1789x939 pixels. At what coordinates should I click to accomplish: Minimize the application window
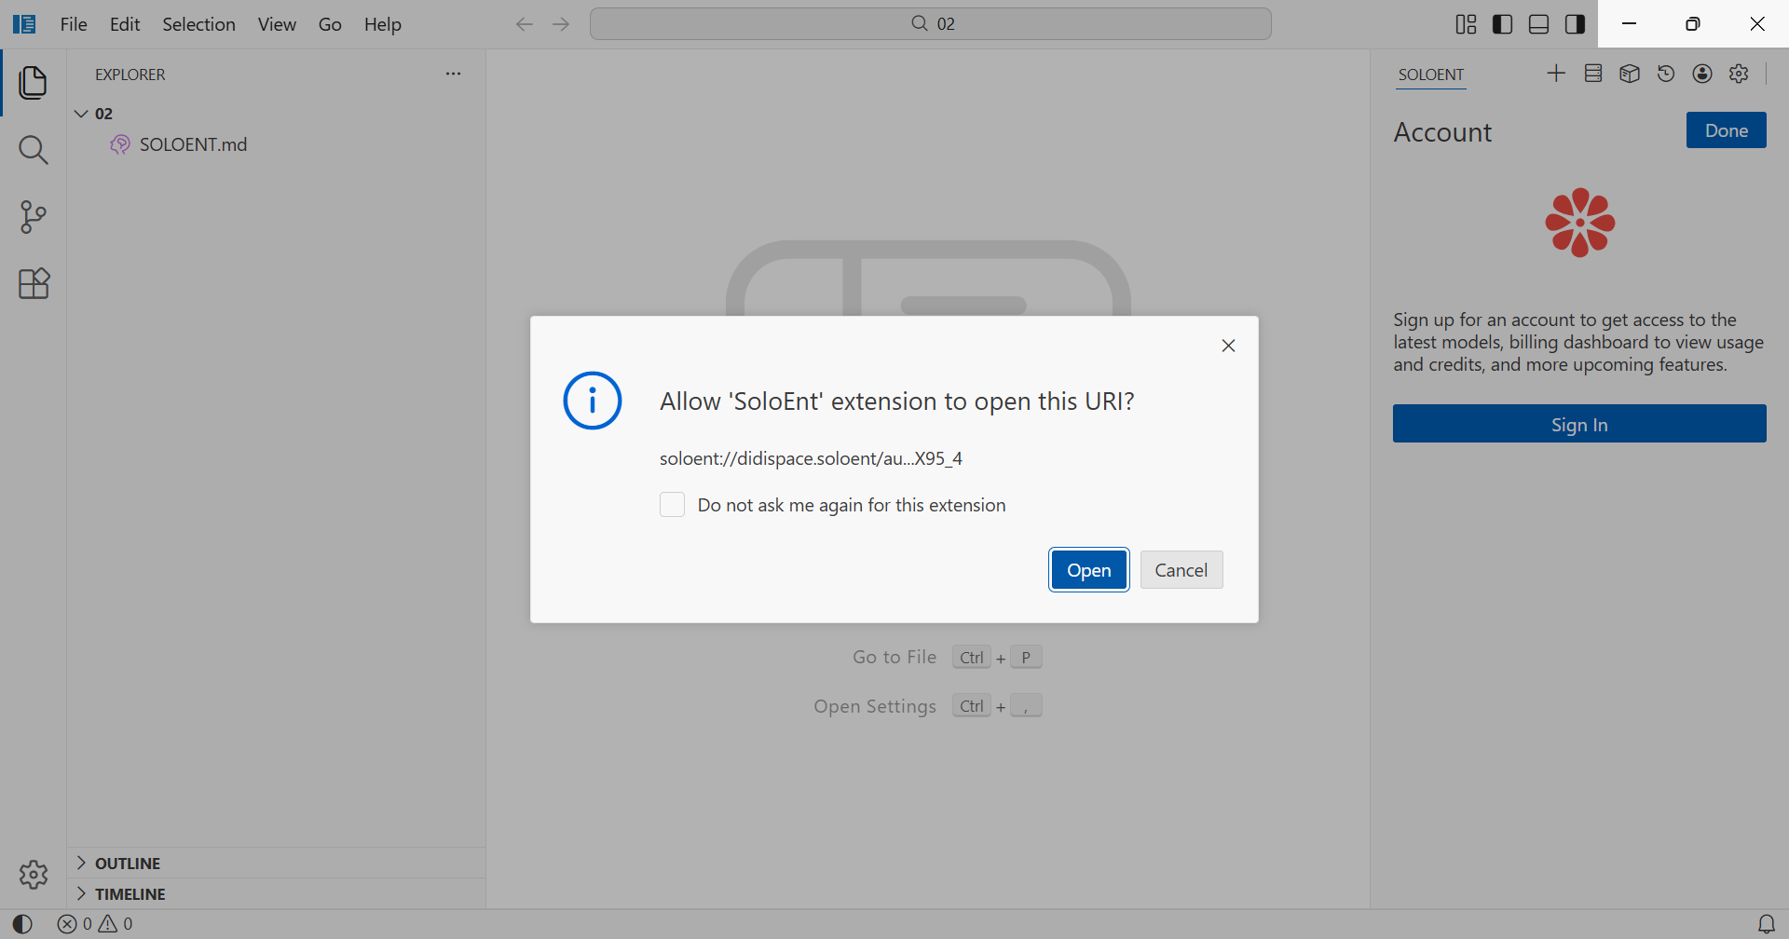coord(1630,24)
